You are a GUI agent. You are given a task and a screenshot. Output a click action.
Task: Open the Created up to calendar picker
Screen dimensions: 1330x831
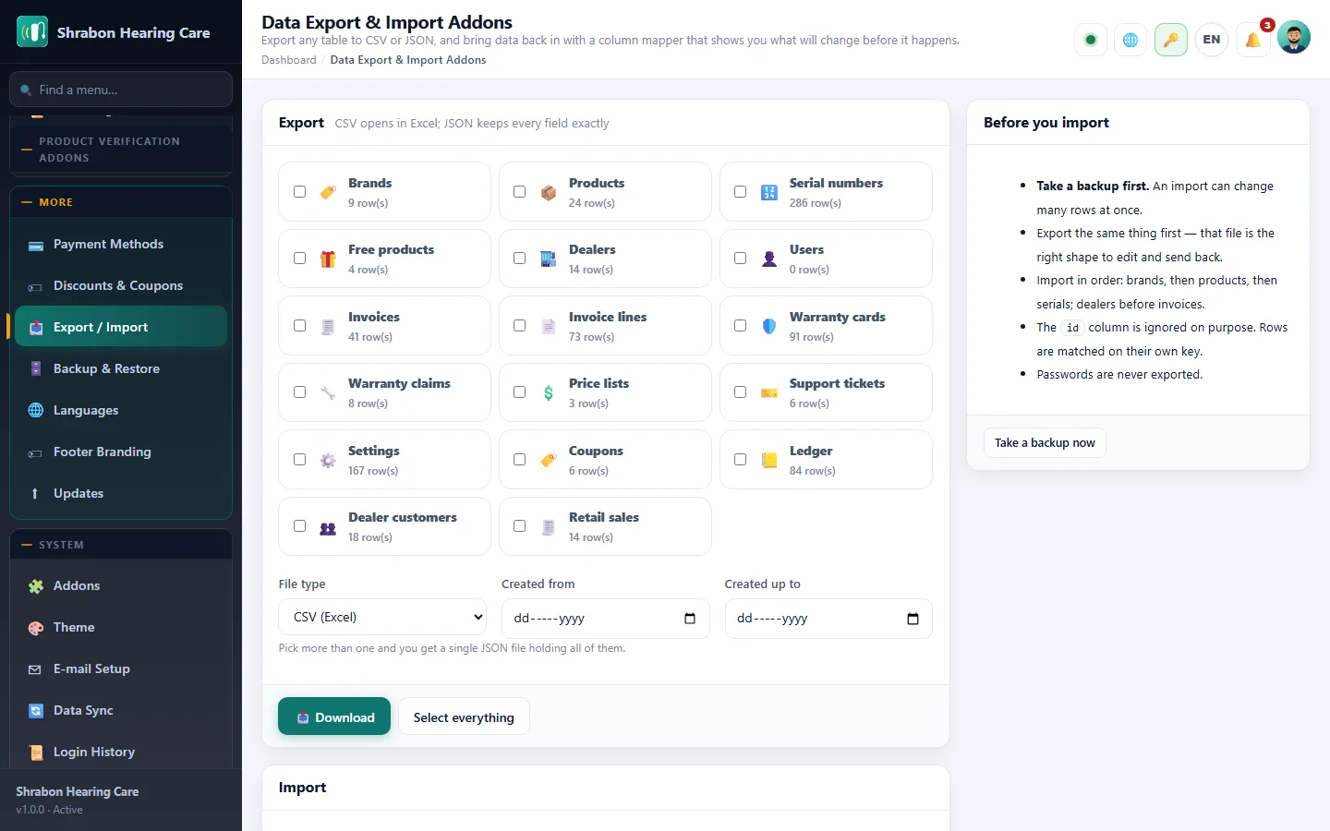pos(913,619)
